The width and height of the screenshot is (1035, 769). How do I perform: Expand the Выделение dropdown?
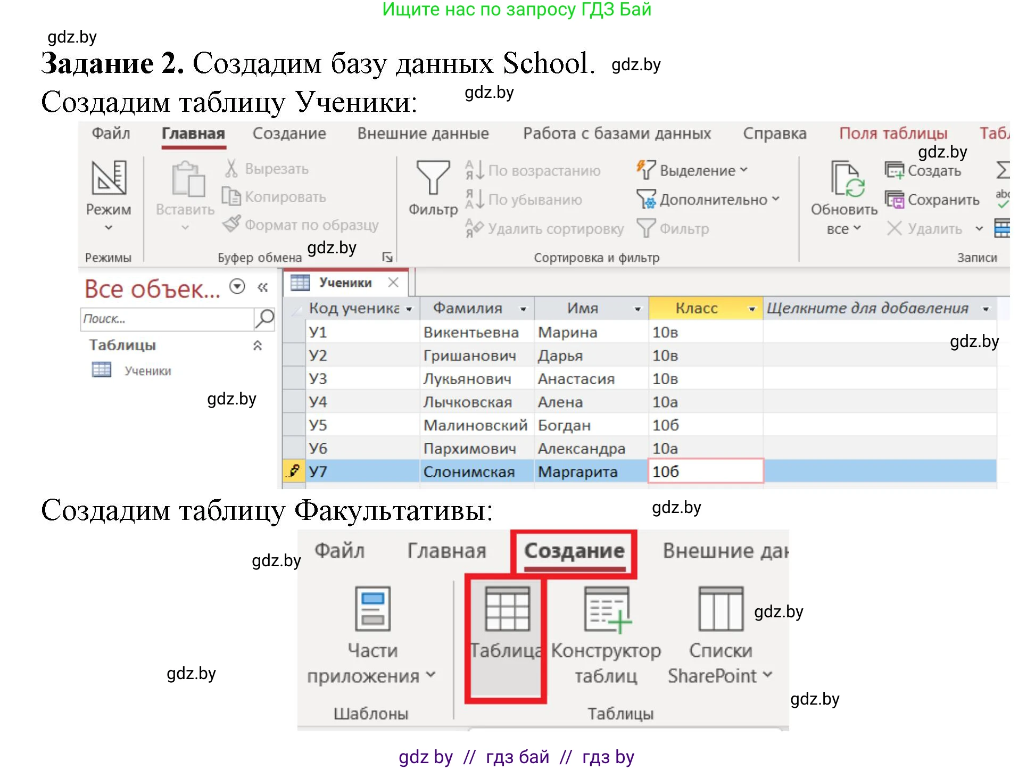tap(744, 170)
